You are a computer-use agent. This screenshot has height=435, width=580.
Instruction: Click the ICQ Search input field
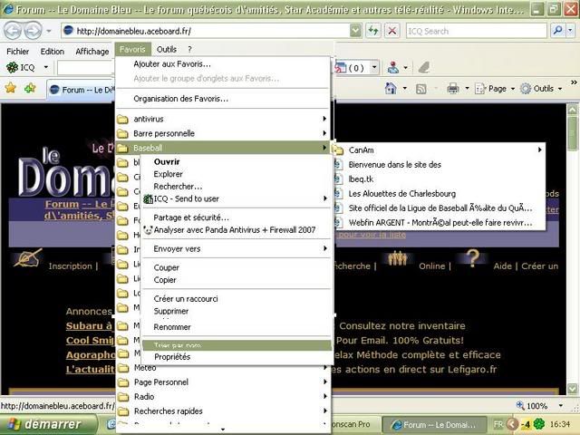pos(476,31)
